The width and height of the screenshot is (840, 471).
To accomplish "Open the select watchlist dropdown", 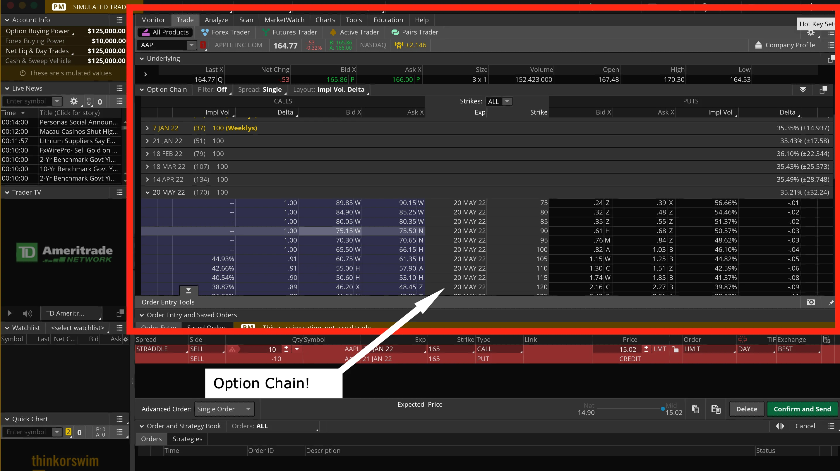I will point(78,328).
